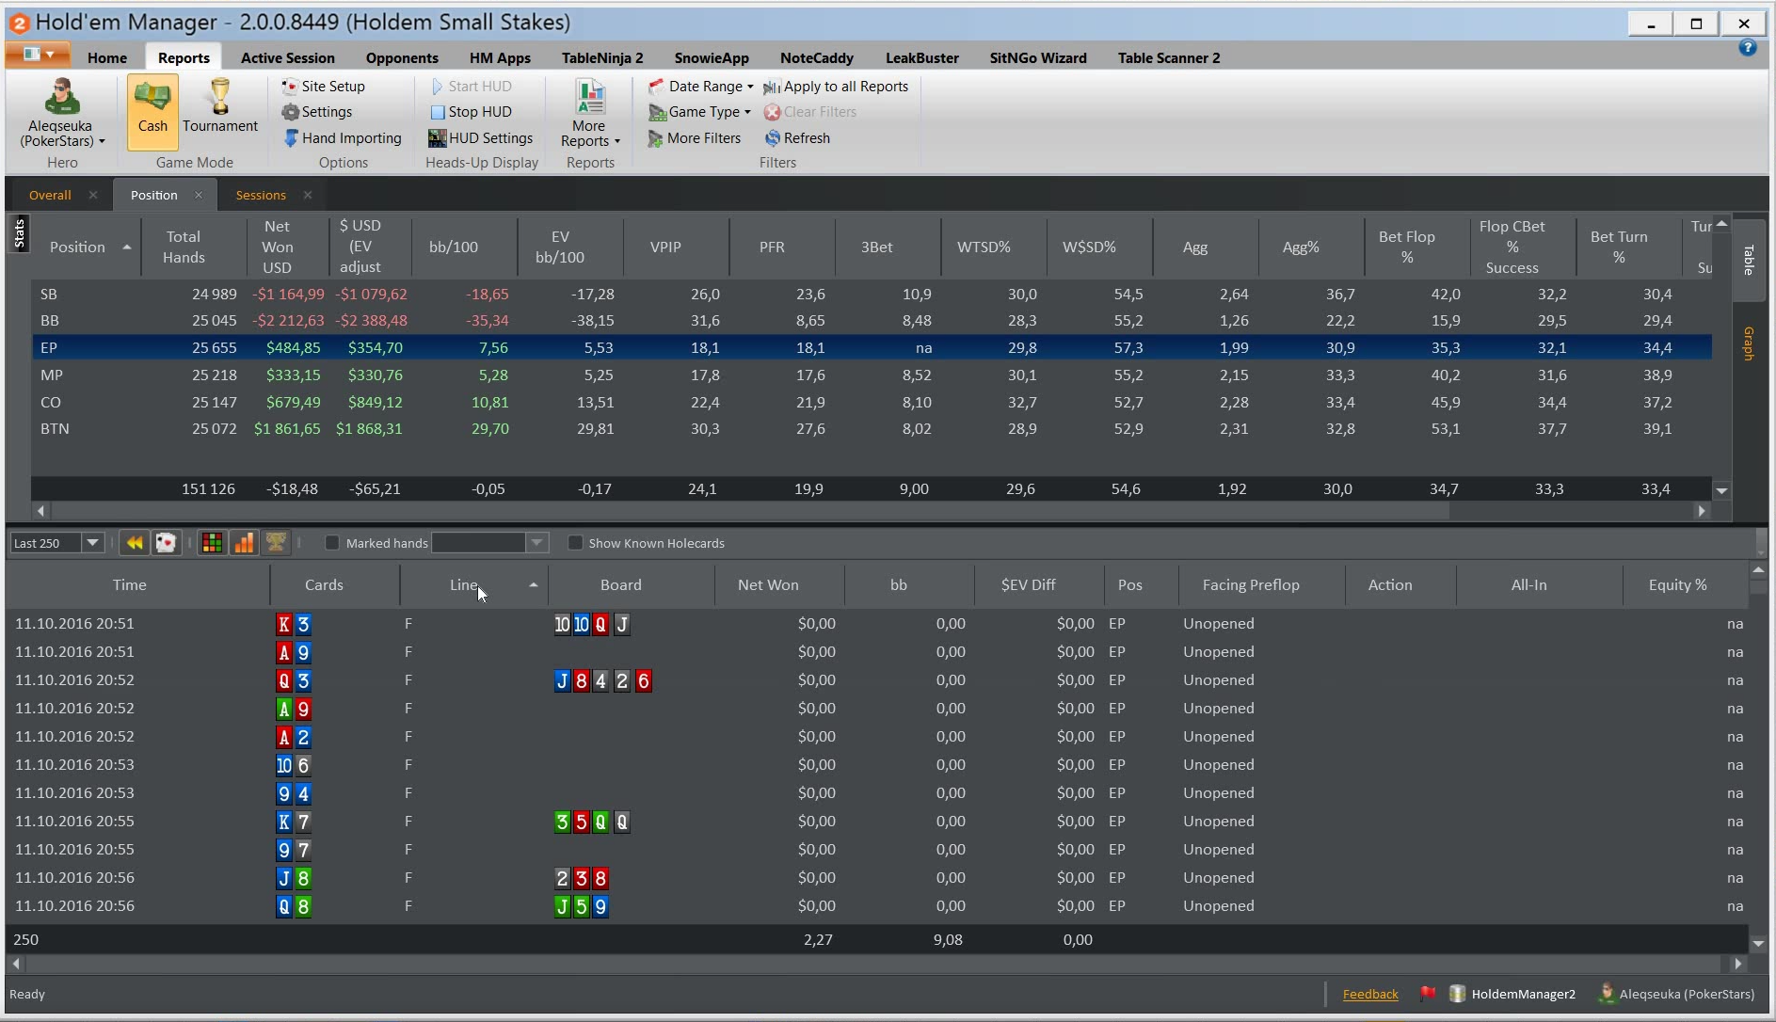The height and width of the screenshot is (1022, 1776).
Task: Switch to the Graph side view
Action: 1749,343
